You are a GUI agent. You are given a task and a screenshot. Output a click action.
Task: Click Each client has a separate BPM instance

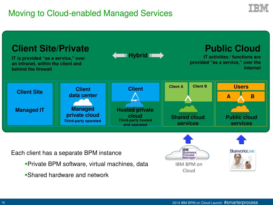point(66,153)
